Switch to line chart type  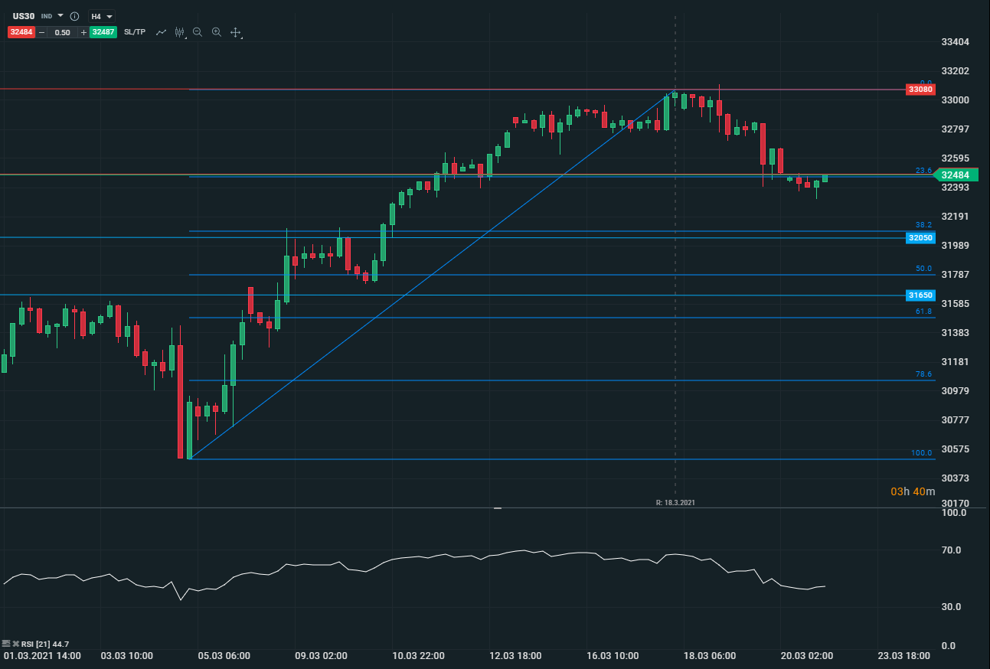click(161, 32)
